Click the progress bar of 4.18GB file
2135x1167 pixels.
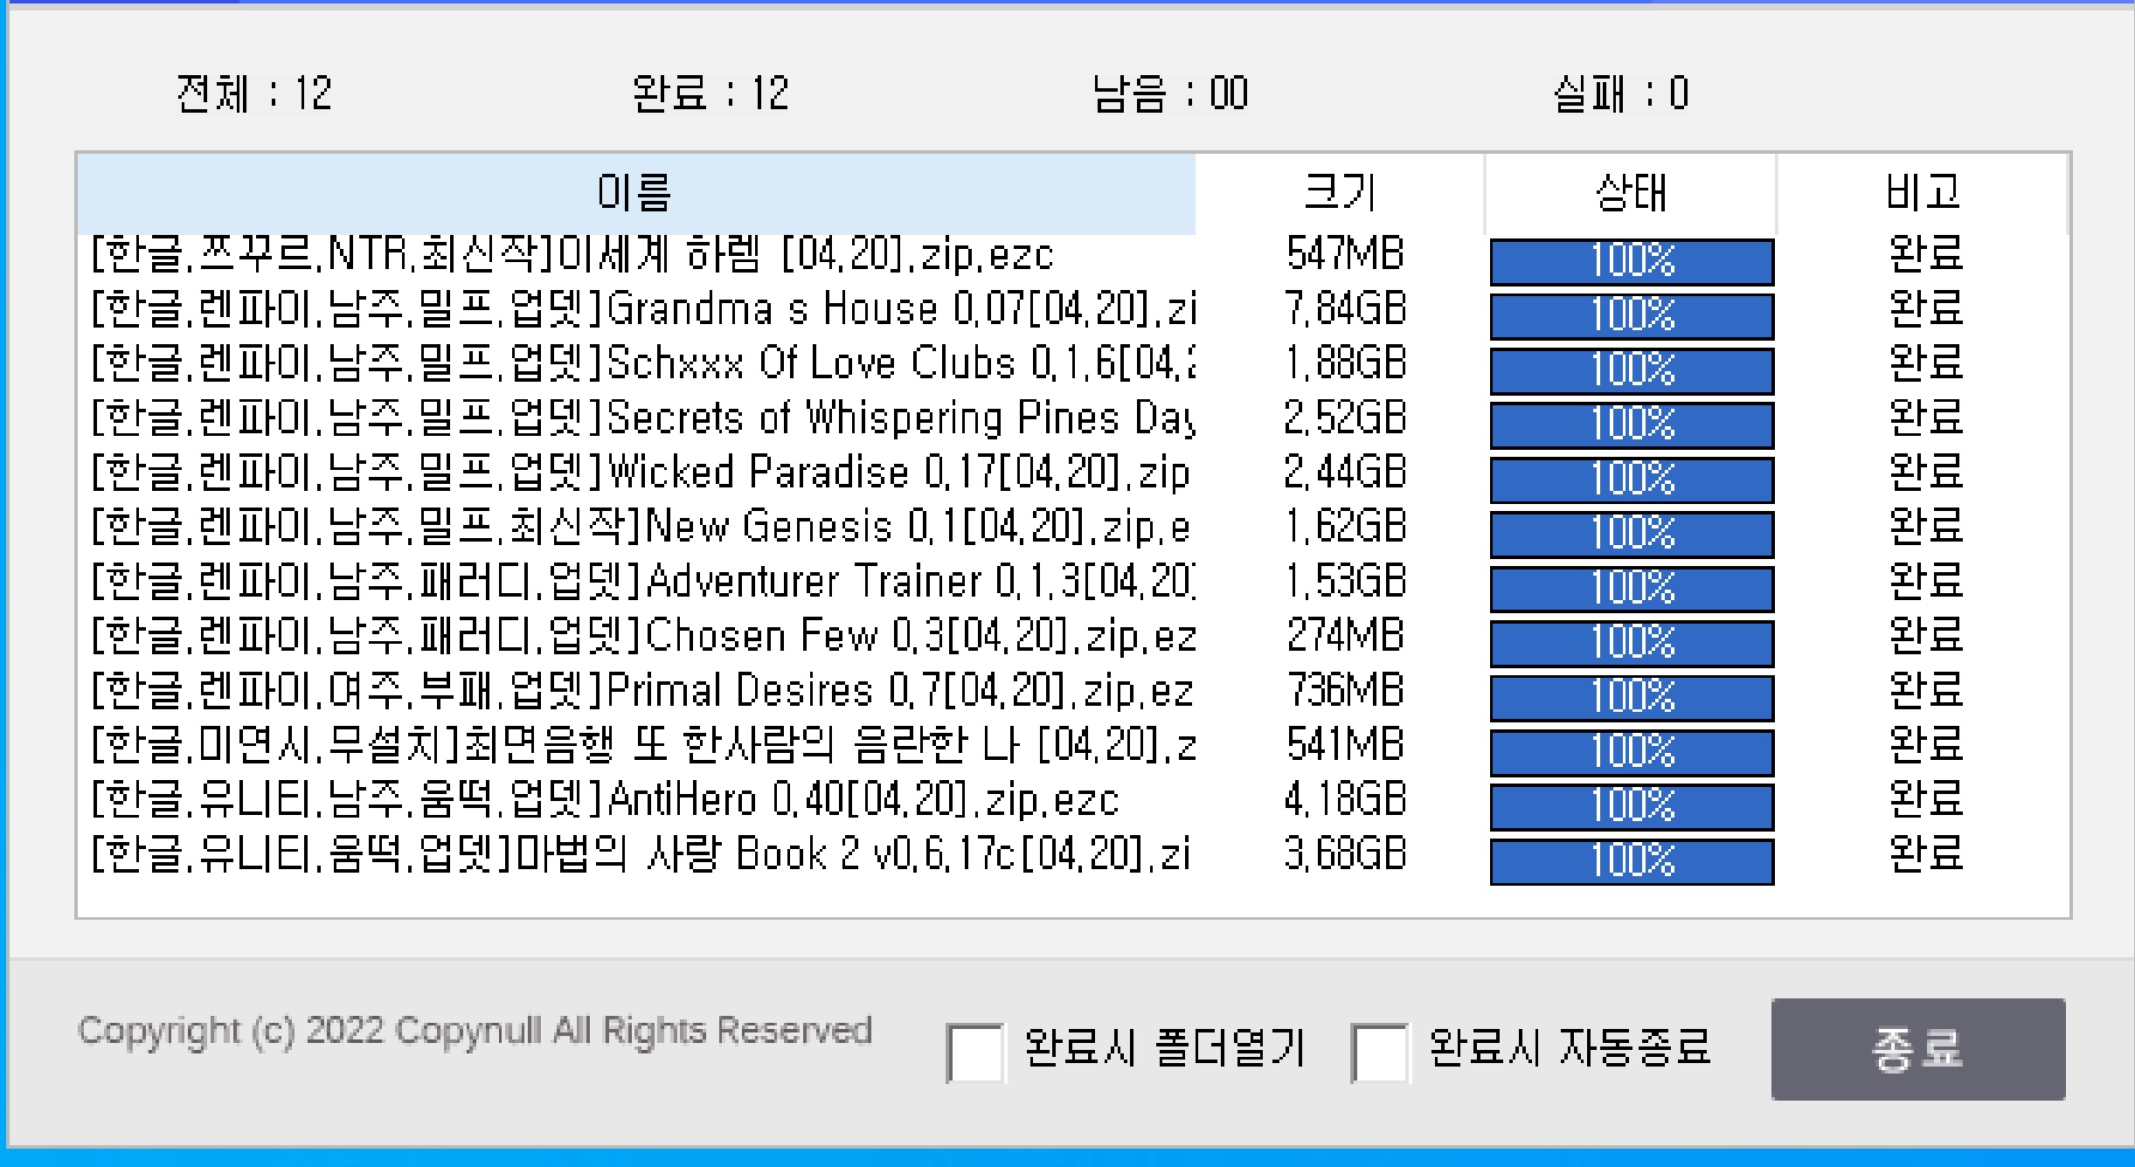pyautogui.click(x=1631, y=806)
